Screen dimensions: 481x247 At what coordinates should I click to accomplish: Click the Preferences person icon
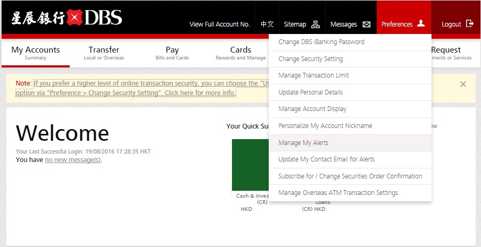[421, 23]
